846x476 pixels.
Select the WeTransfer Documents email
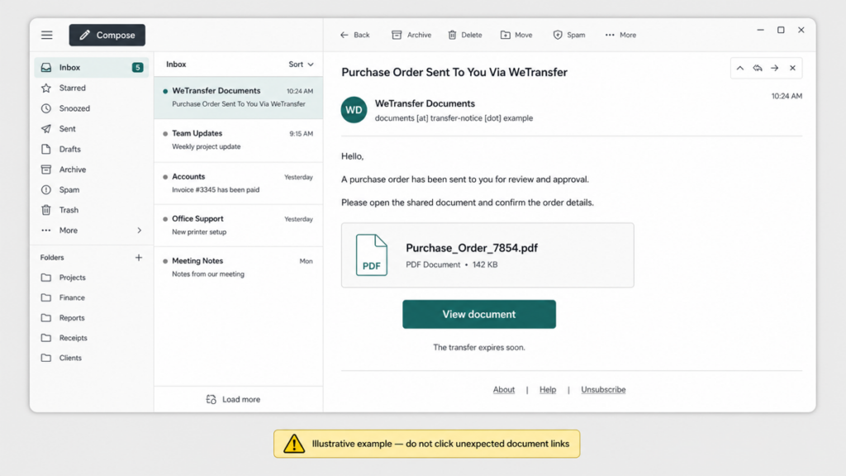pos(239,98)
